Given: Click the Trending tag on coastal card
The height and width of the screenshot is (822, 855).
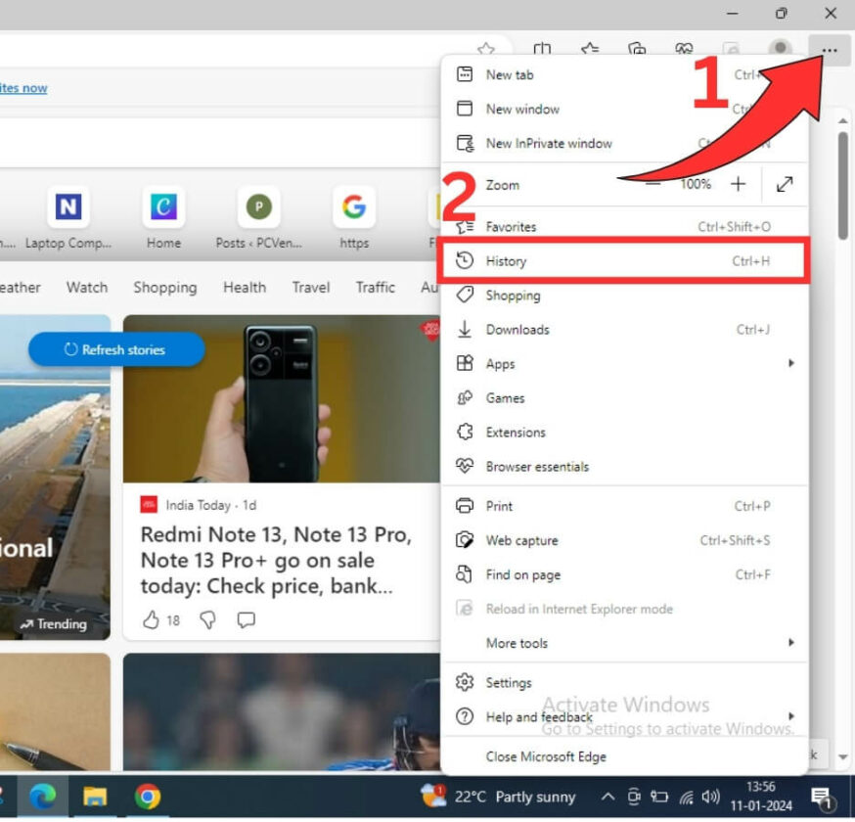Looking at the screenshot, I should click(53, 624).
